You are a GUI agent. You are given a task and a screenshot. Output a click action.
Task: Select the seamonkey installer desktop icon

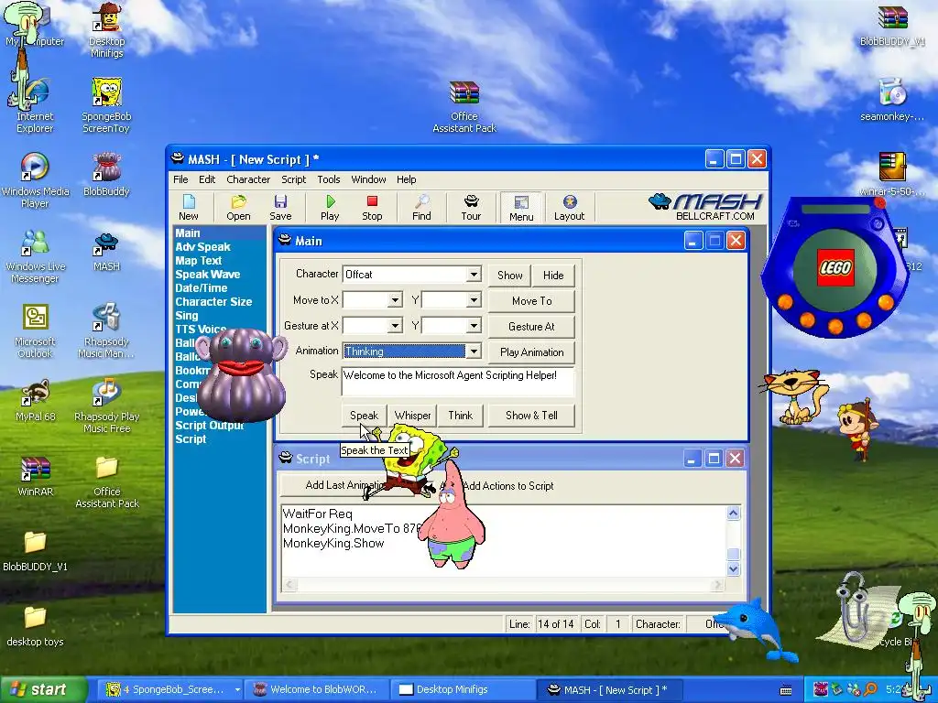(892, 100)
